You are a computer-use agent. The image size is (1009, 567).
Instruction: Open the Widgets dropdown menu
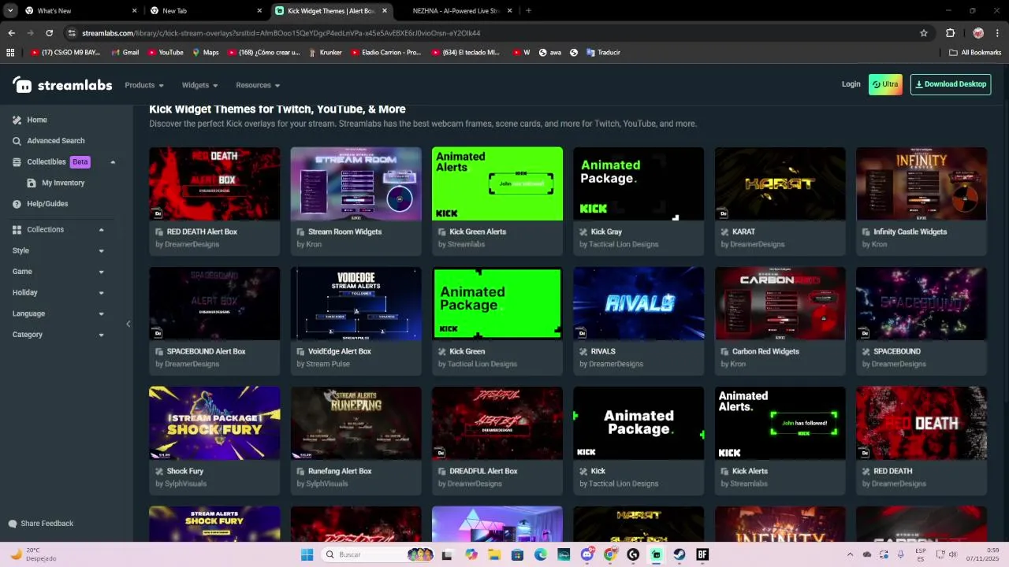coord(200,85)
